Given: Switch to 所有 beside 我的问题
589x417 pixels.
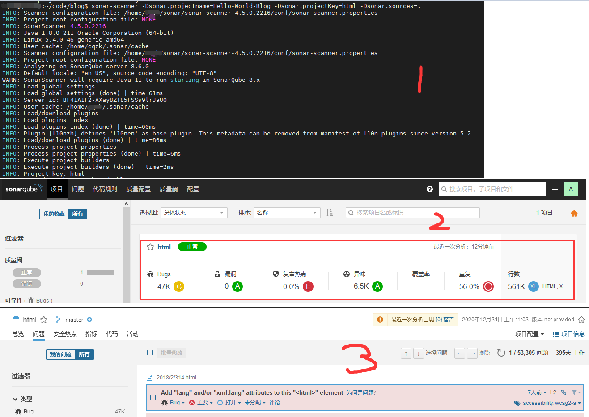Looking at the screenshot, I should 85,354.
